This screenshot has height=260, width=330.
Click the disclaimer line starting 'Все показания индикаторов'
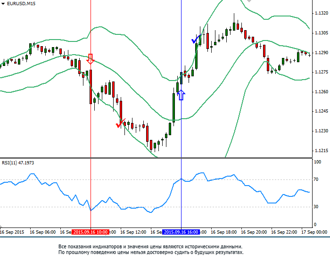(150, 246)
